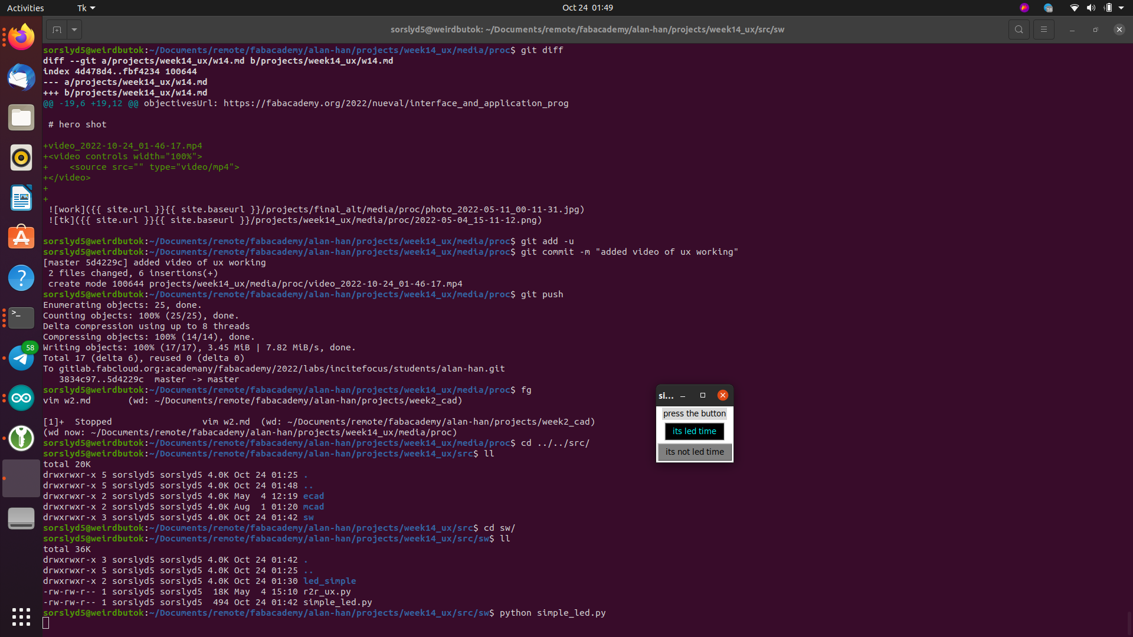Open Arduino IDE from the dock

pos(21,398)
